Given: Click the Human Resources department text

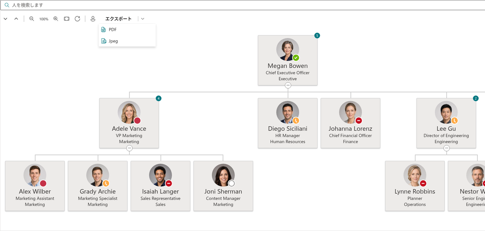Looking at the screenshot, I should [287, 142].
